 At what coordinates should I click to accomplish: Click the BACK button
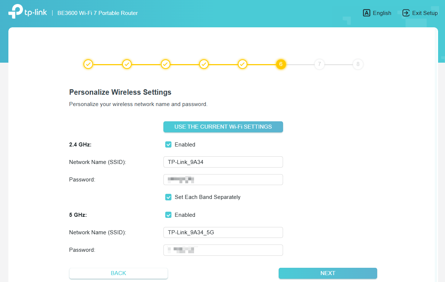(118, 273)
